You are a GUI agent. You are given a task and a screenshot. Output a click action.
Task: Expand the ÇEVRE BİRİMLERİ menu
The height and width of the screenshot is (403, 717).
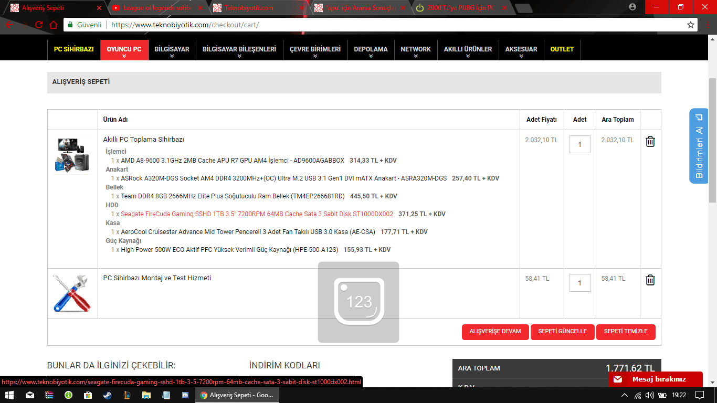click(x=315, y=50)
